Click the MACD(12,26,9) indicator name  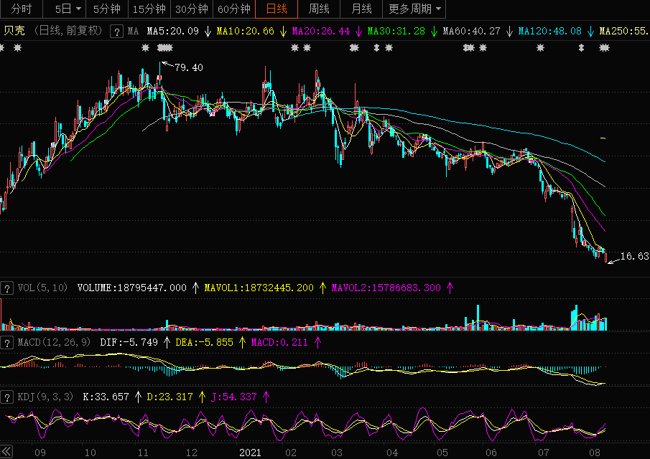[54, 342]
